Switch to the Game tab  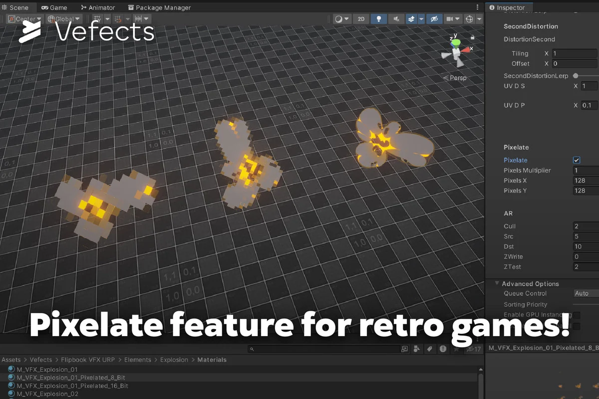(55, 7)
